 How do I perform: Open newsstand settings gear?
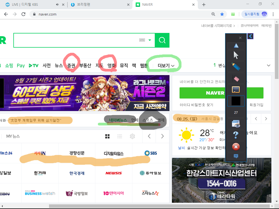[x=132, y=136]
